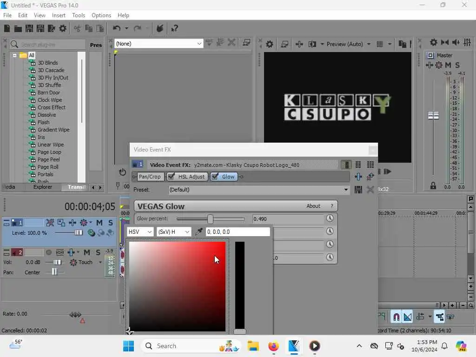Click the Glow percent value field 0.490
Image resolution: width=476 pixels, height=357 pixels.
(x=288, y=219)
